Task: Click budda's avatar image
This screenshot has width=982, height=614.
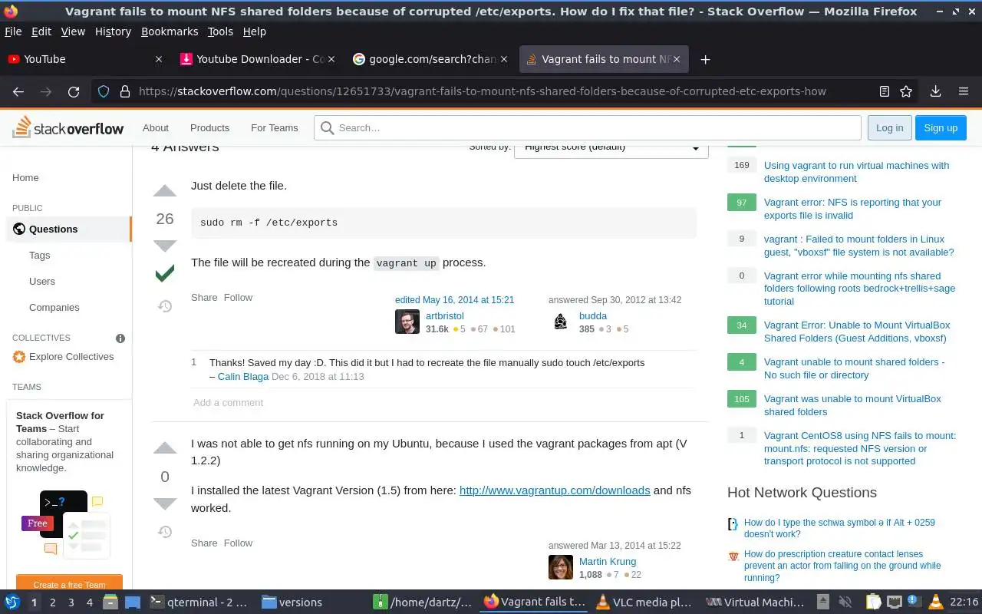Action: click(561, 322)
